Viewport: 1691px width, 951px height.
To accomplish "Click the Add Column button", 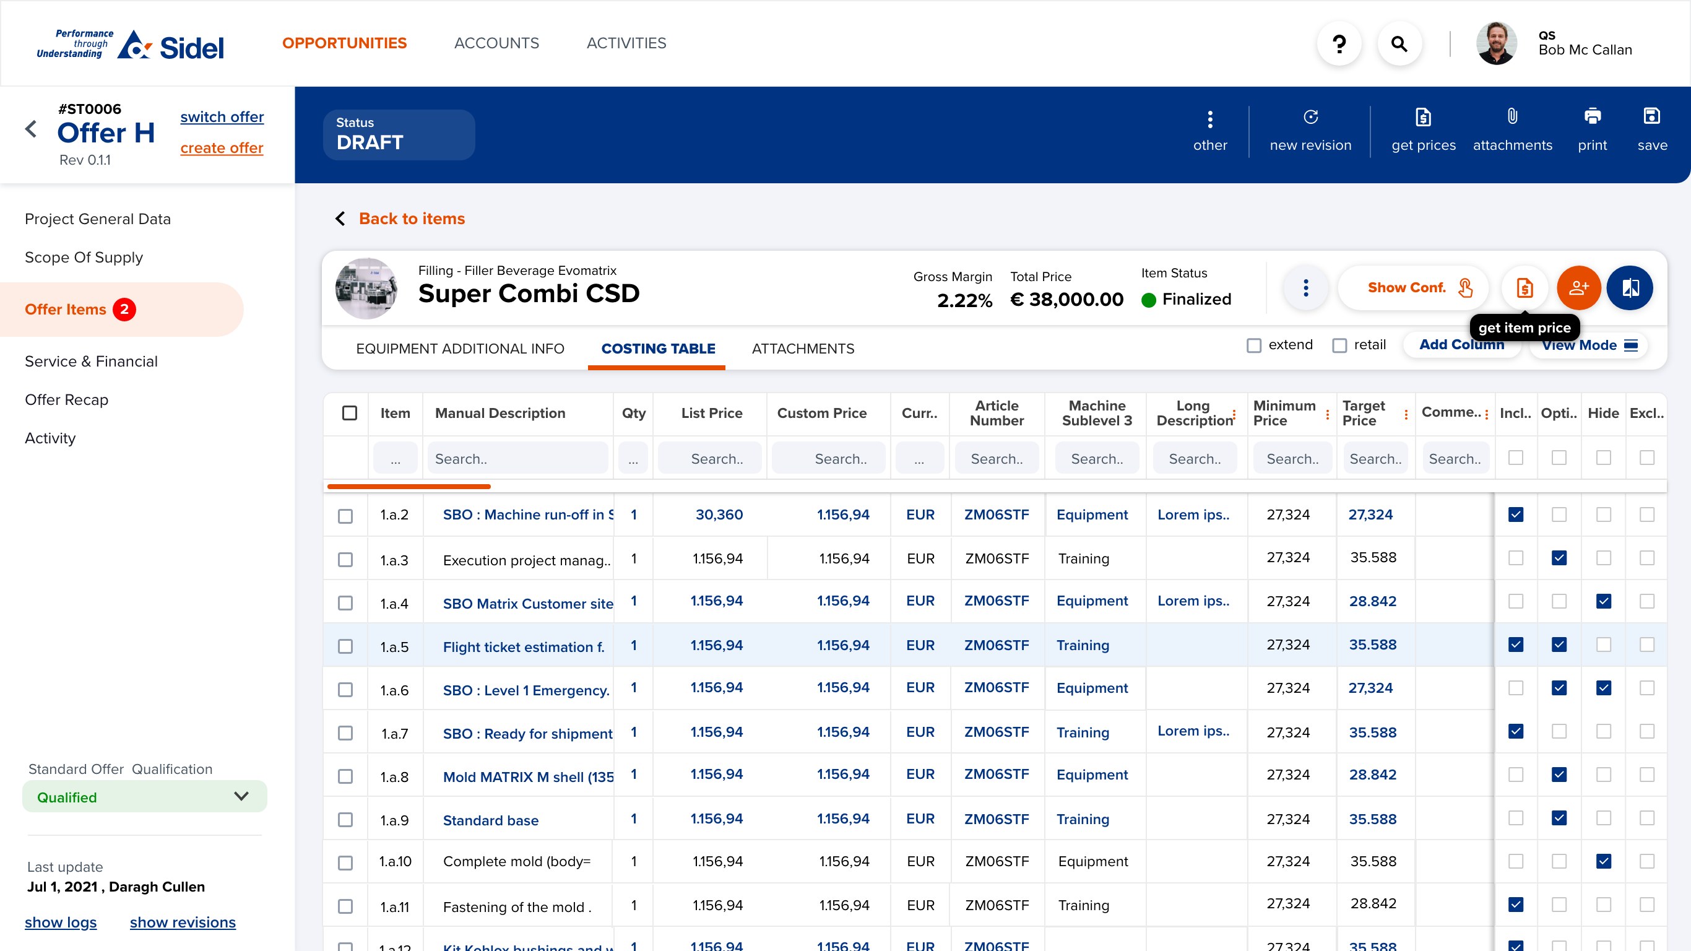I will pos(1461,345).
